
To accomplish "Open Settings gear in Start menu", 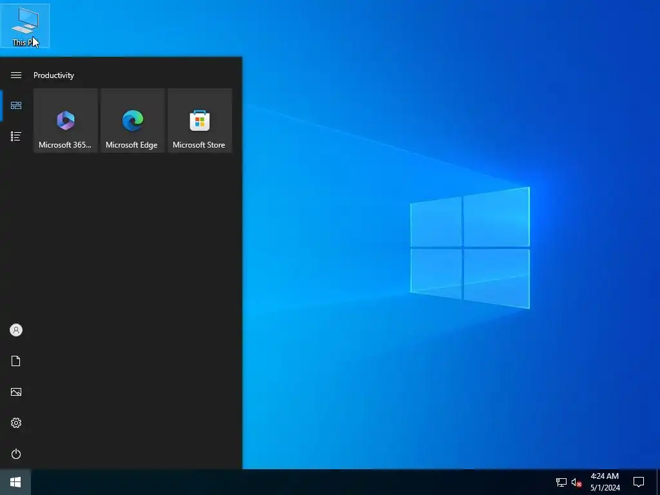I will click(16, 423).
